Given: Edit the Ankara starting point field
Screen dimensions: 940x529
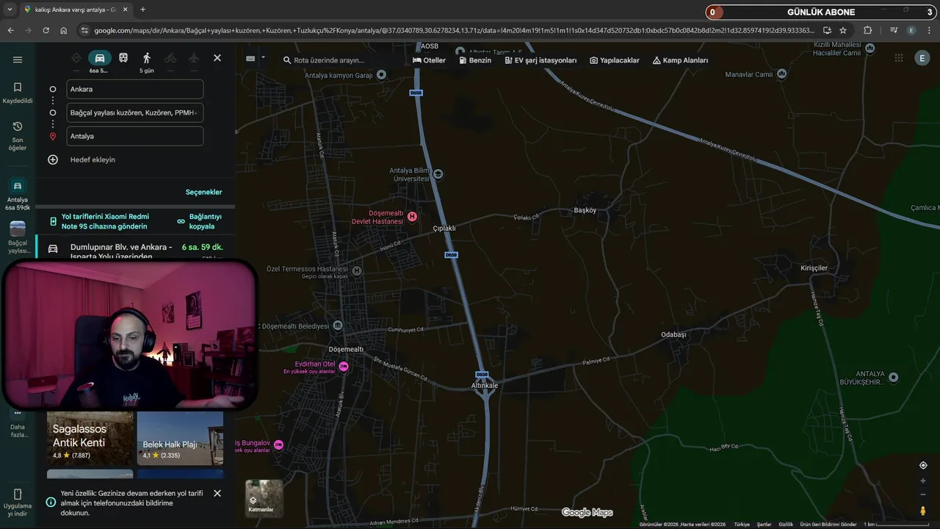Looking at the screenshot, I should [x=134, y=89].
